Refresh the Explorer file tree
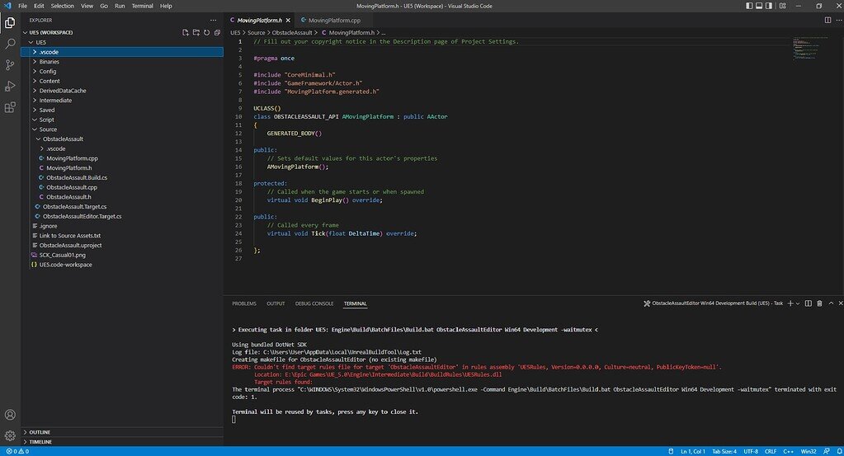The width and height of the screenshot is (844, 456). (207, 32)
